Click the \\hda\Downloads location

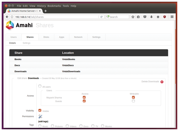pyautogui.click(x=71, y=71)
